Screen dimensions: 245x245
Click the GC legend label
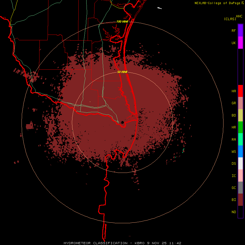(x=234, y=188)
